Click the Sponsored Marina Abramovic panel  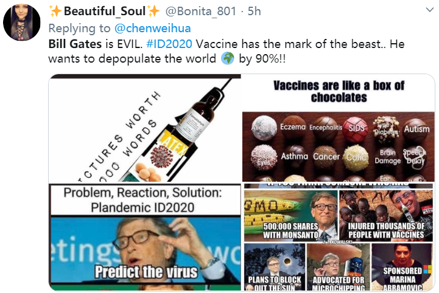(x=402, y=267)
